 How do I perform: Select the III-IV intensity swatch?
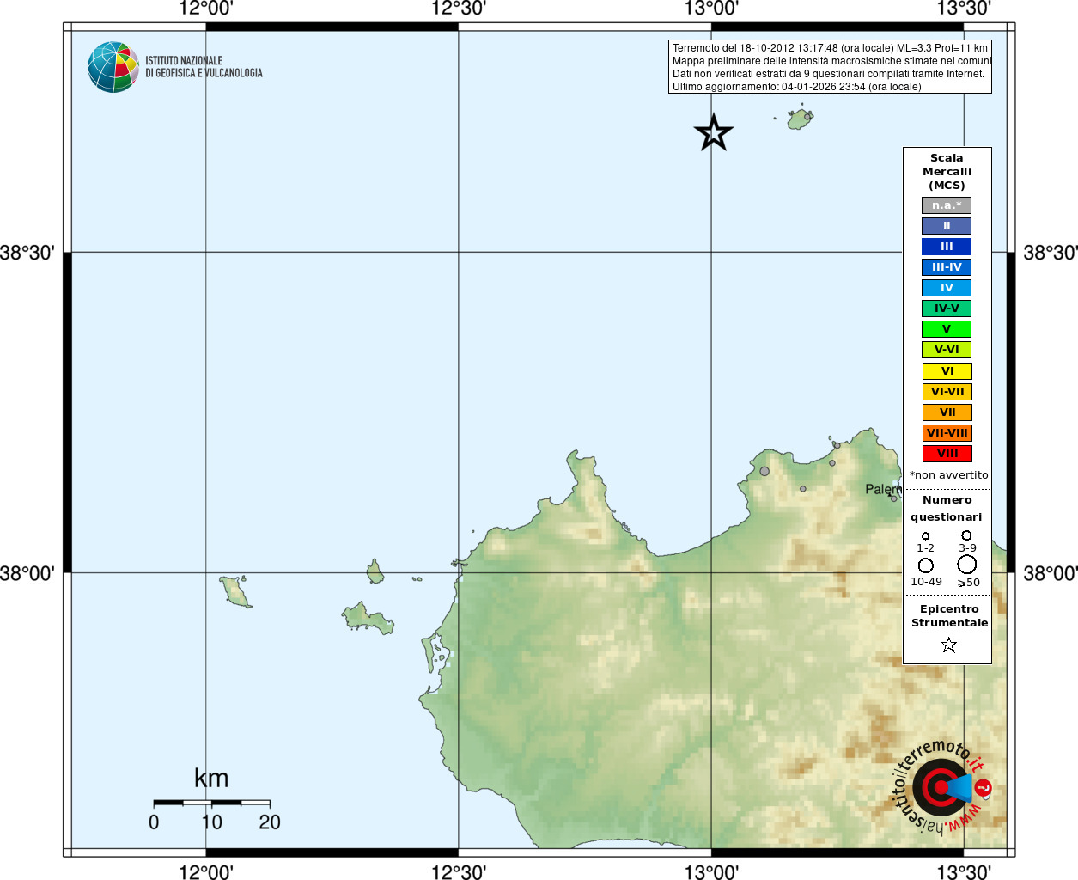point(947,267)
